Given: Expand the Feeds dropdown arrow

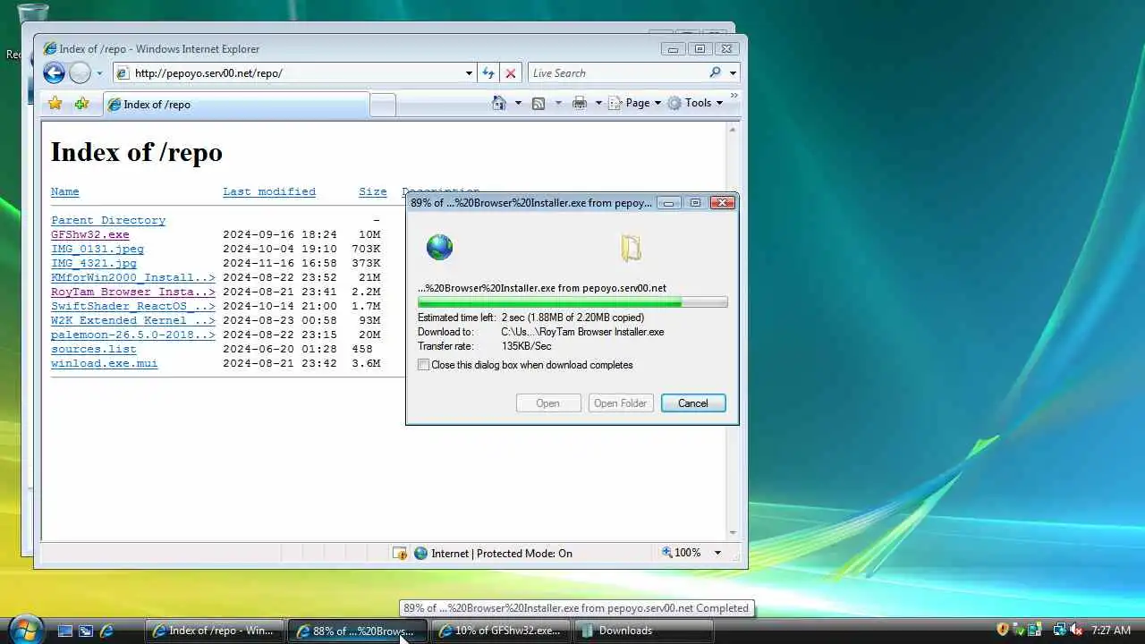Looking at the screenshot, I should [558, 103].
